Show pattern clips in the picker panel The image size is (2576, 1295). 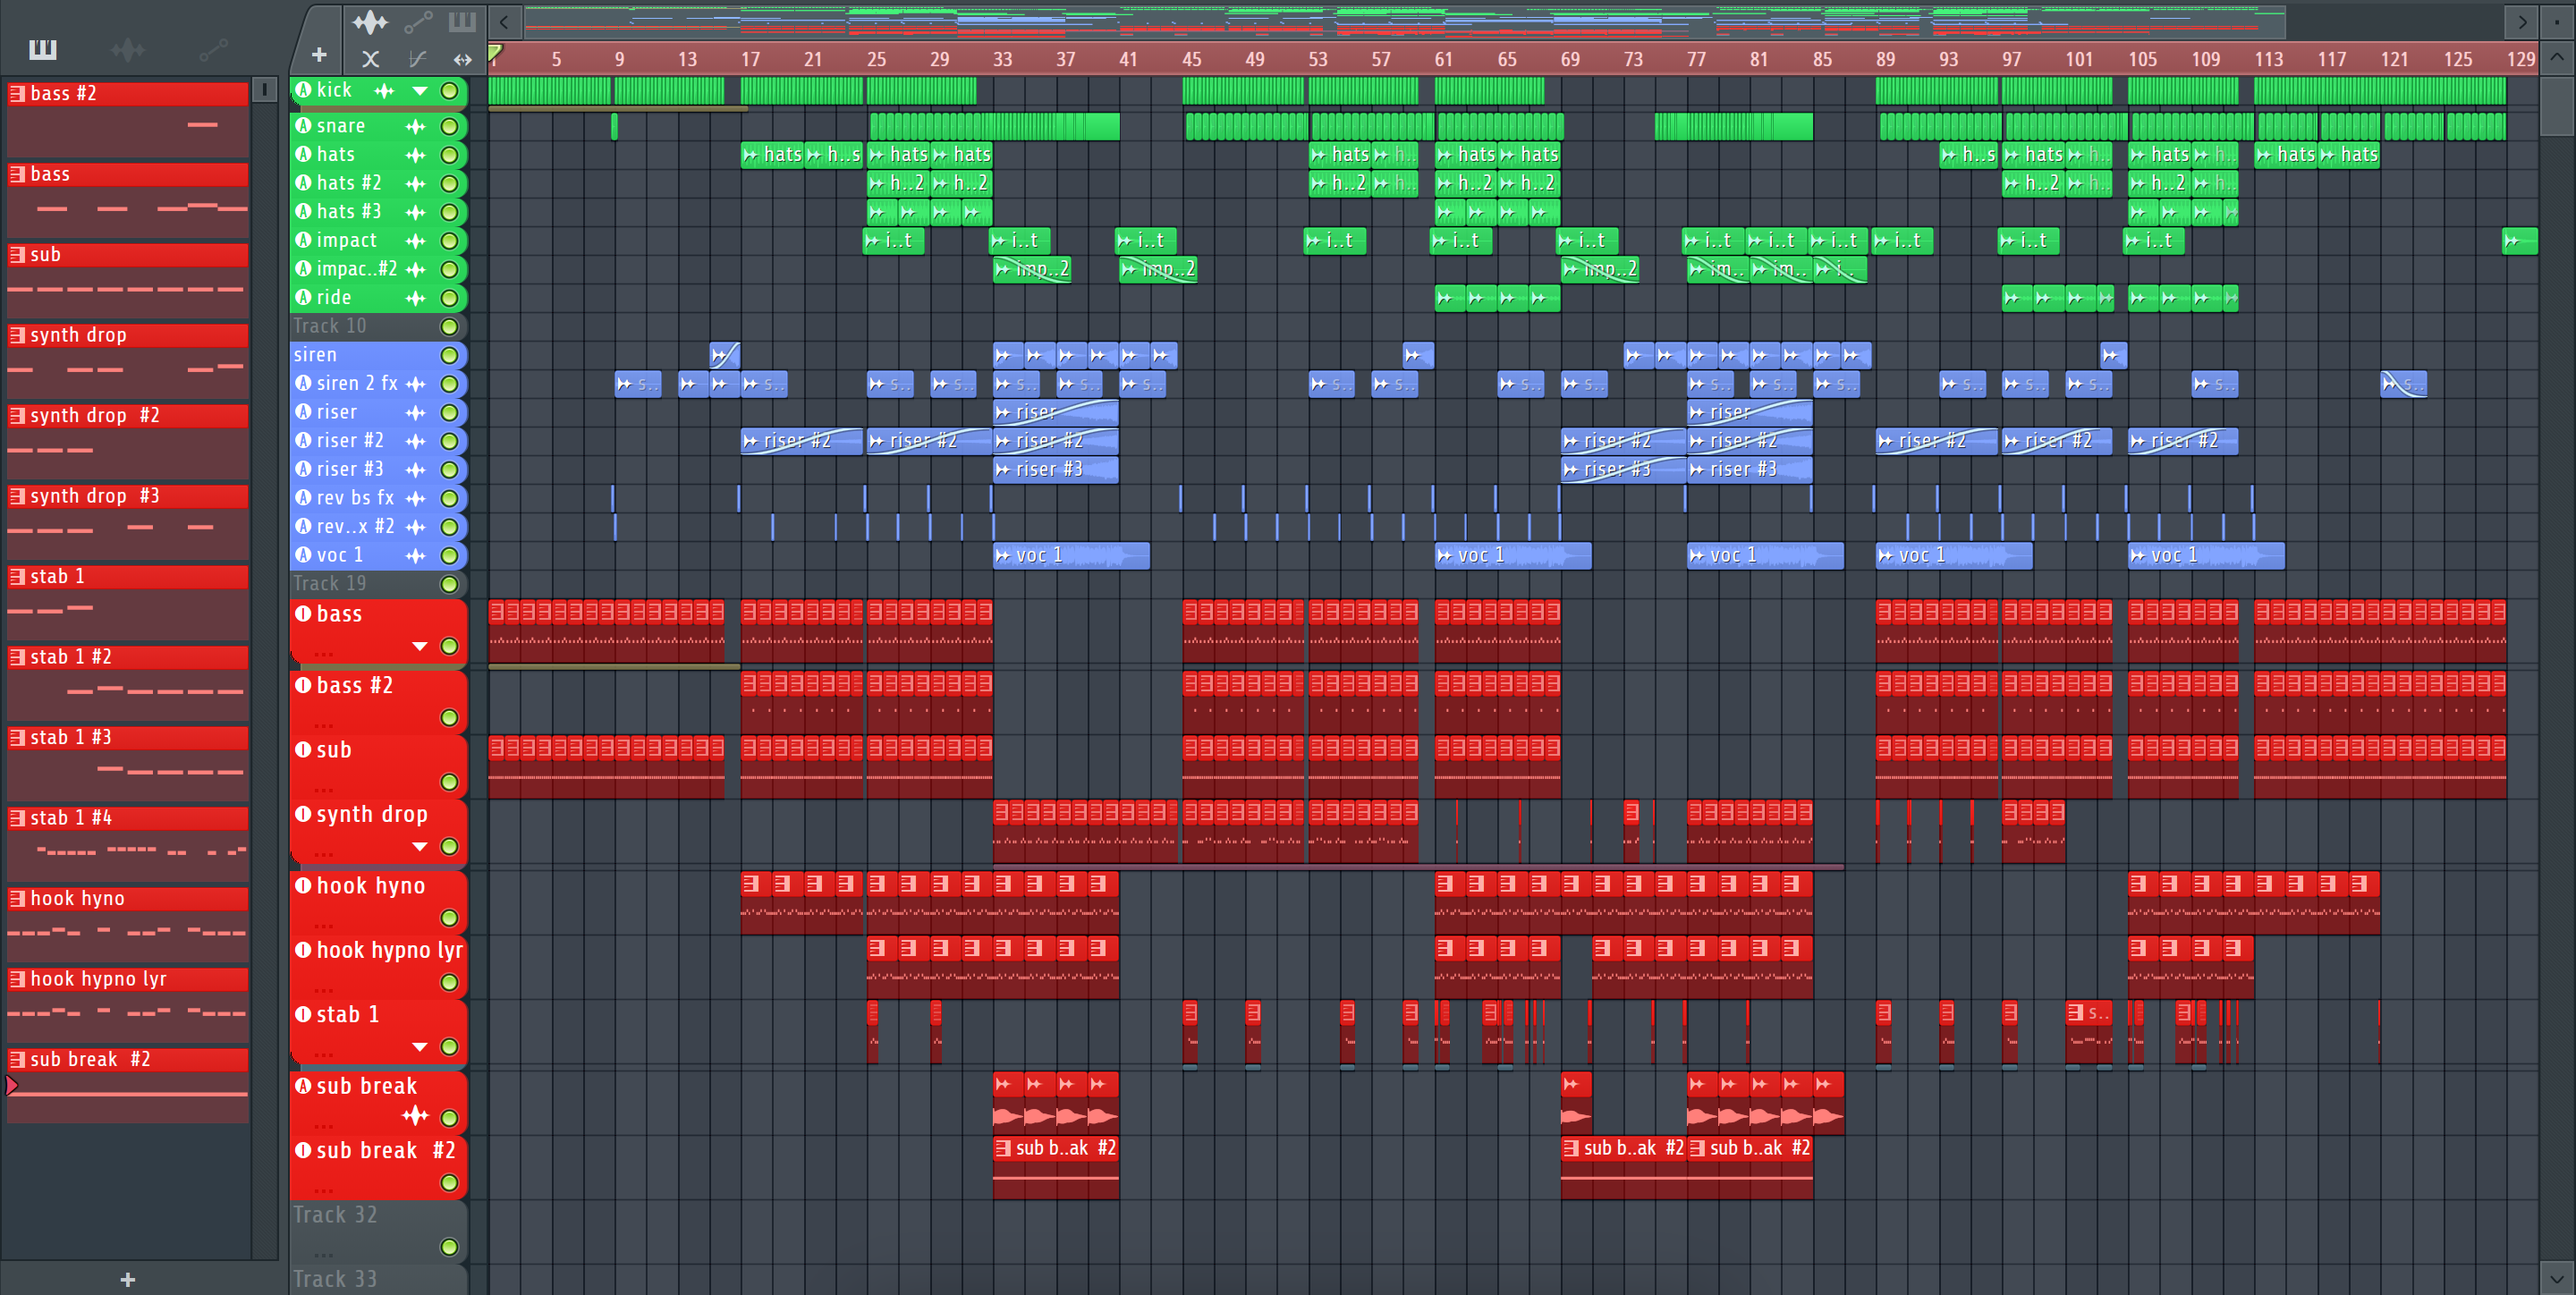42,49
